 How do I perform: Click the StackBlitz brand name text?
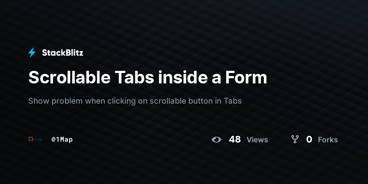tap(63, 53)
